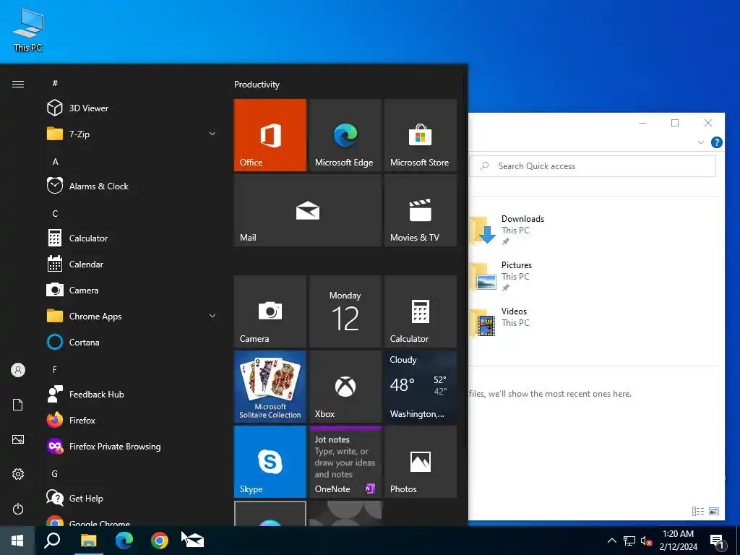Open File Explorer from taskbar
The height and width of the screenshot is (555, 740).
pyautogui.click(x=88, y=541)
